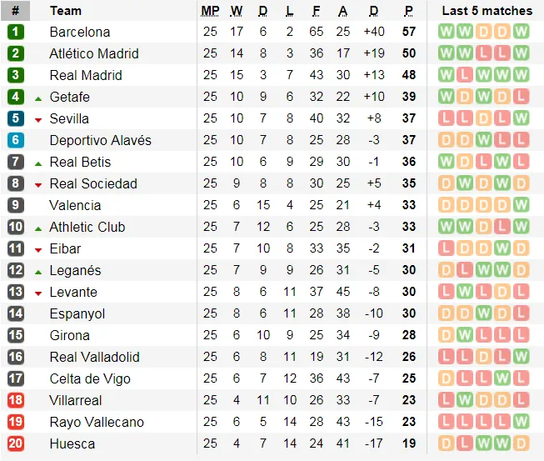Sort the table by the MP column header
Screen dimensions: 544x461
click(210, 11)
